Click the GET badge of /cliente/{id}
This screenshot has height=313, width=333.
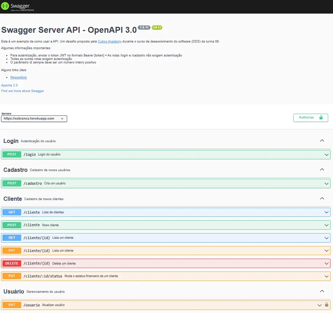12,237
